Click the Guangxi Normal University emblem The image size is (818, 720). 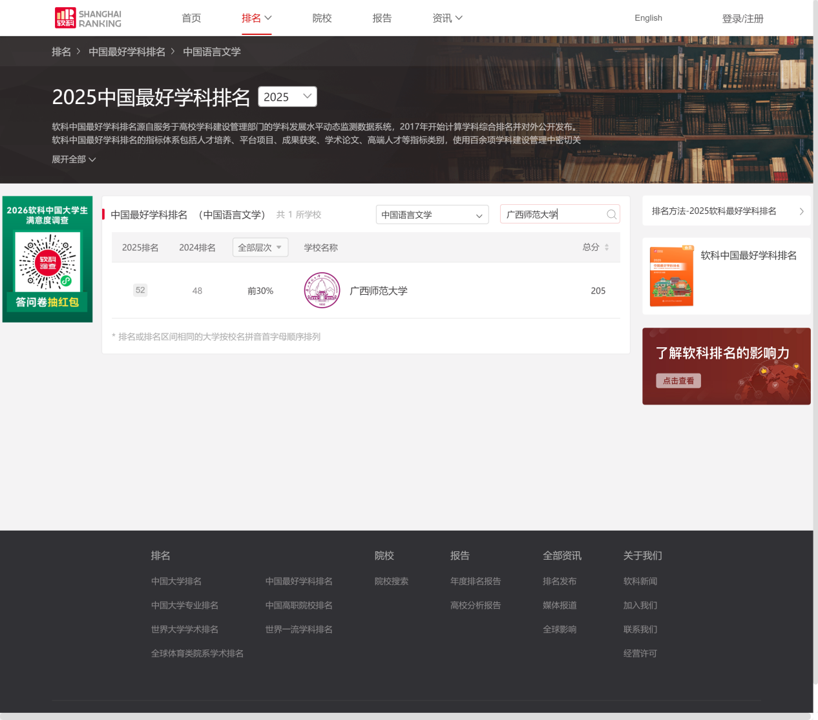(322, 291)
